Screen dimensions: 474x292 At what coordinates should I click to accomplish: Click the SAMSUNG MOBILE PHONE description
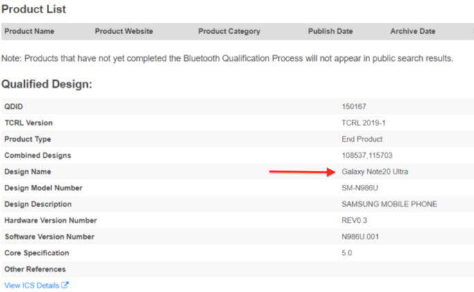tap(390, 204)
